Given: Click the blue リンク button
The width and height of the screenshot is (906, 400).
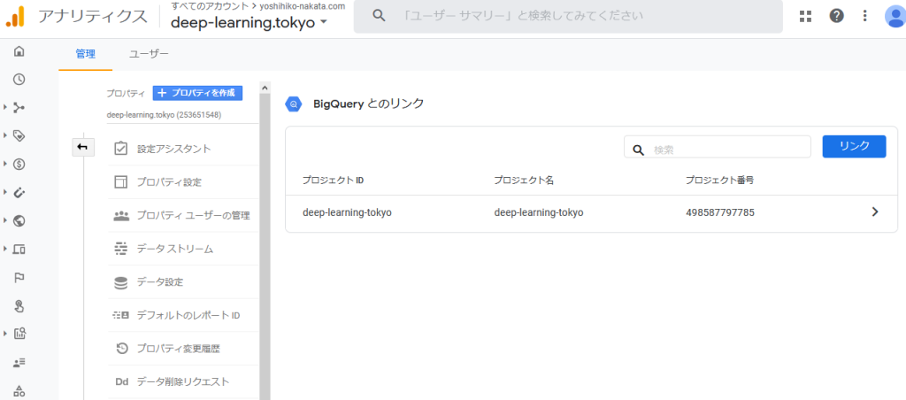Looking at the screenshot, I should point(854,146).
